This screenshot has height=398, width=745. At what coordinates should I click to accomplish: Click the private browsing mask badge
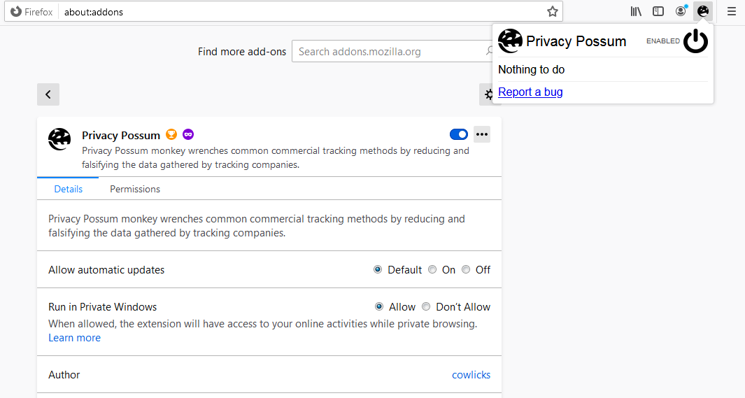point(188,134)
